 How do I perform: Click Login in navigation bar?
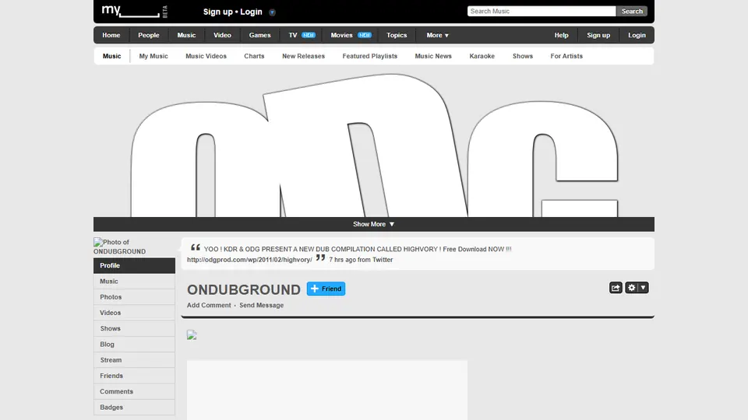[637, 35]
